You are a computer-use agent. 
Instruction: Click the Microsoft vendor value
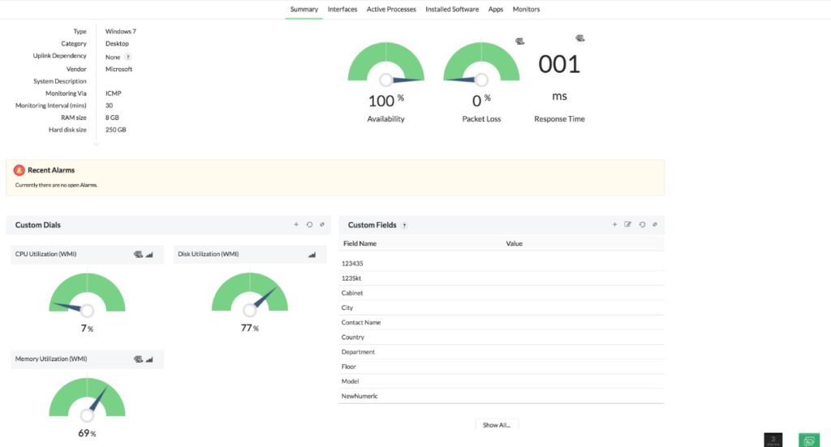(118, 70)
